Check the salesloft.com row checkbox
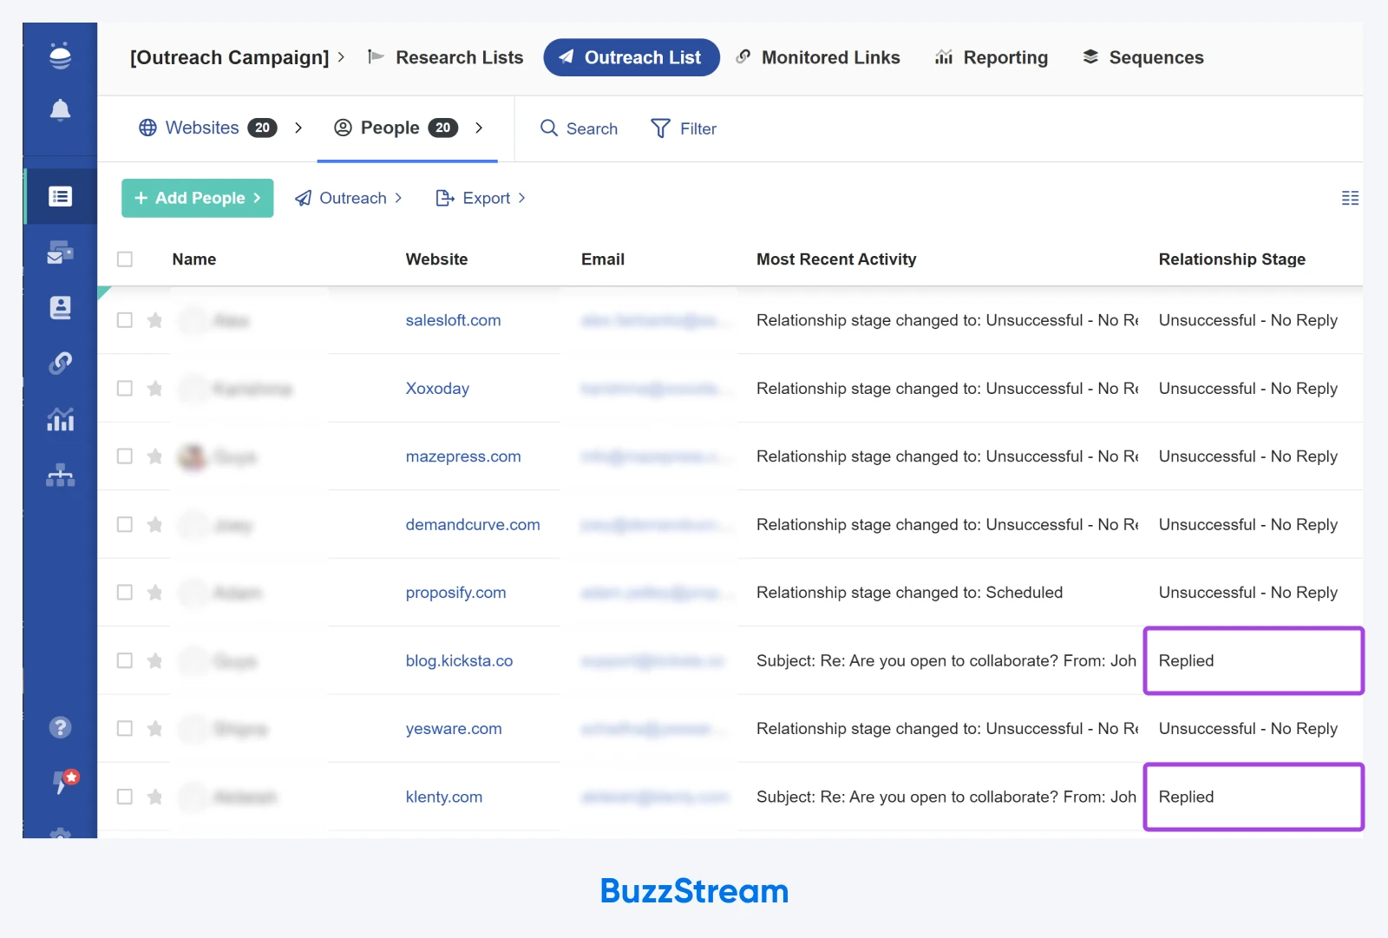This screenshot has width=1388, height=938. (x=125, y=320)
